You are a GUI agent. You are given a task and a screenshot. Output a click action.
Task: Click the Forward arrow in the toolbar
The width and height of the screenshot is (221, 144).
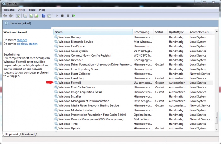[x=10, y=16]
